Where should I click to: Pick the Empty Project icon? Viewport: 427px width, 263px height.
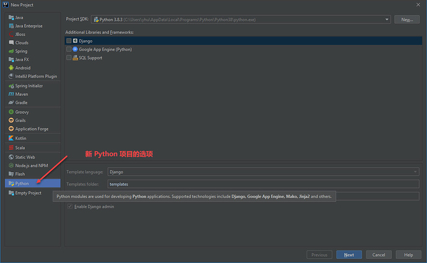(11, 192)
